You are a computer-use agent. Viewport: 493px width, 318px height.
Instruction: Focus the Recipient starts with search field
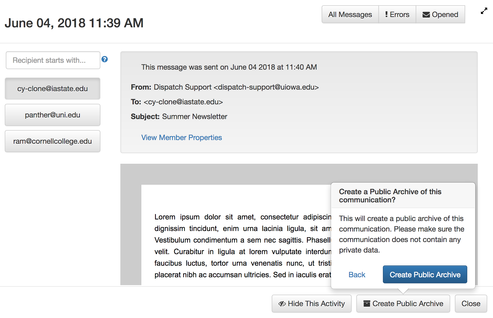pos(53,60)
